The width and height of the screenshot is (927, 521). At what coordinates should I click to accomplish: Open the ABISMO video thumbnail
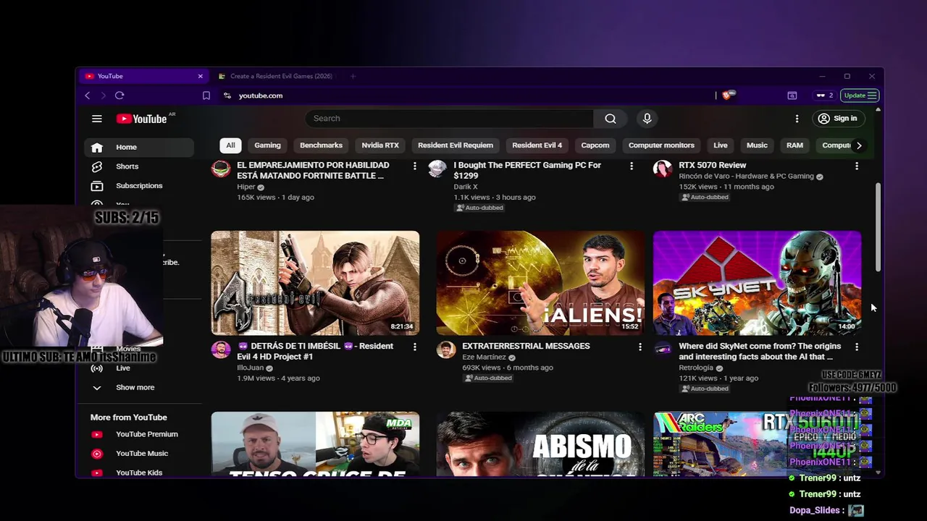540,444
